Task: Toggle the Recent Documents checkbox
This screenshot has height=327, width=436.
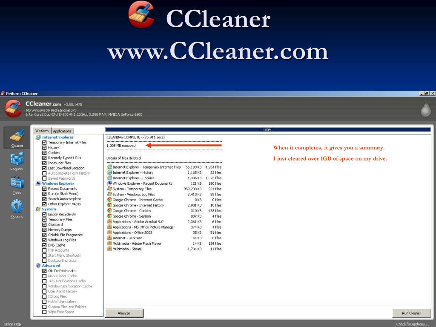Action: 44,189
